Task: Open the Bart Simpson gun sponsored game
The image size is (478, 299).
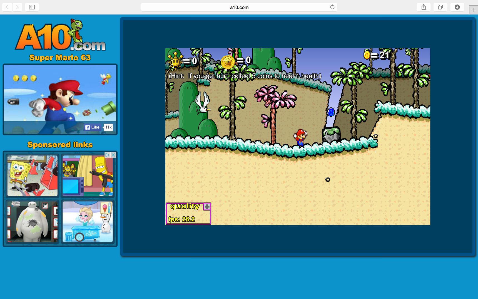Action: (88, 176)
